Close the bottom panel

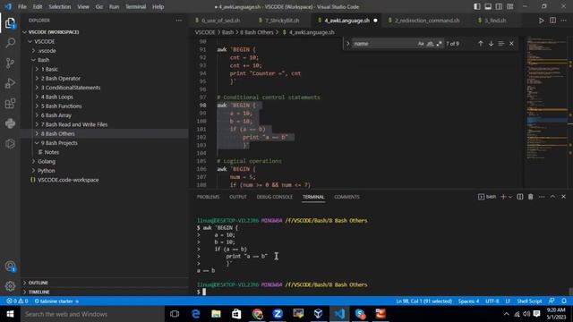(563, 197)
